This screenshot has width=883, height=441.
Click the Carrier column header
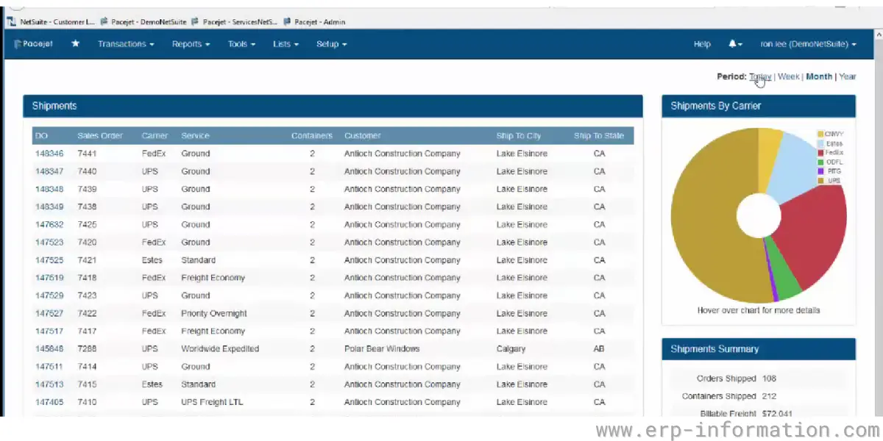[155, 135]
